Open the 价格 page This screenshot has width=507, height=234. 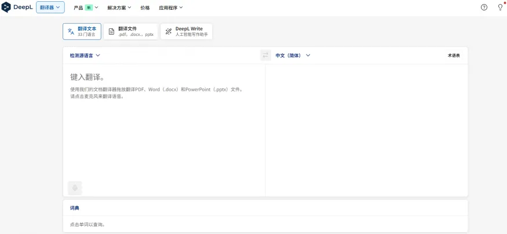click(145, 8)
